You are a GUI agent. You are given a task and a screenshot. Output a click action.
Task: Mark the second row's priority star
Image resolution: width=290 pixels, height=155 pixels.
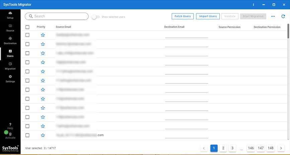43,44
